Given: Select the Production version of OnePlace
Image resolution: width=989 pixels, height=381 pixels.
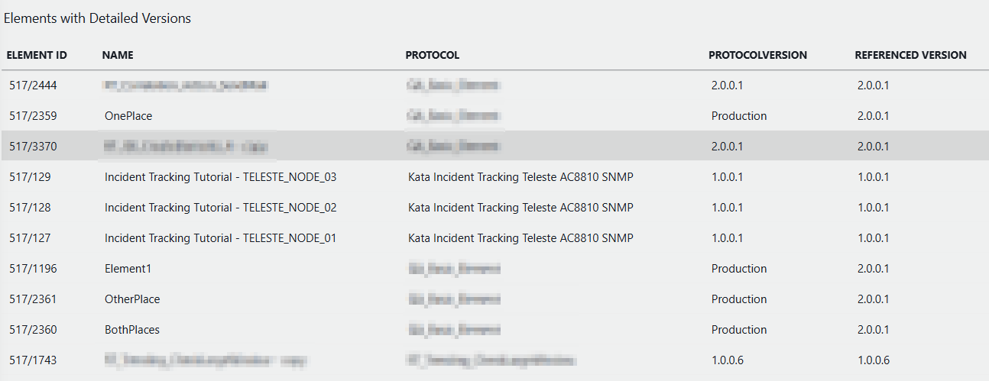Looking at the screenshot, I should [x=739, y=116].
